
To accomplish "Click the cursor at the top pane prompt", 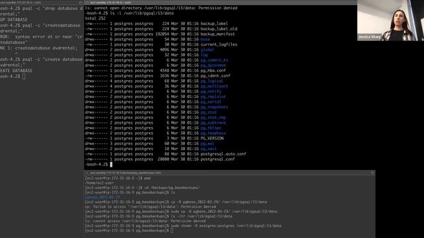I will pyautogui.click(x=111, y=165).
